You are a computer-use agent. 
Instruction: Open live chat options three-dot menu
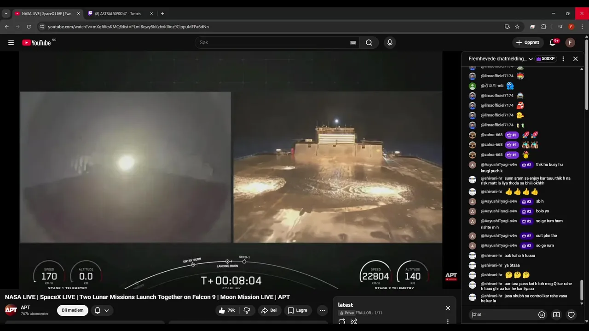coord(563,59)
